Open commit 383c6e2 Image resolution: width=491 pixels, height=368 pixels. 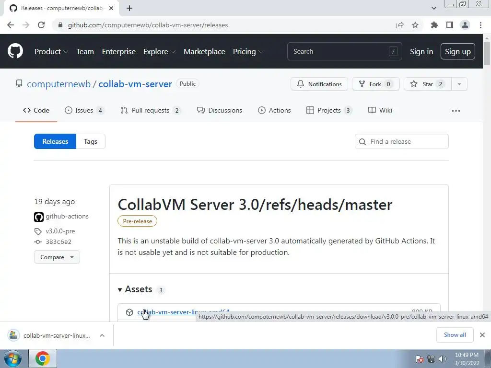click(58, 241)
